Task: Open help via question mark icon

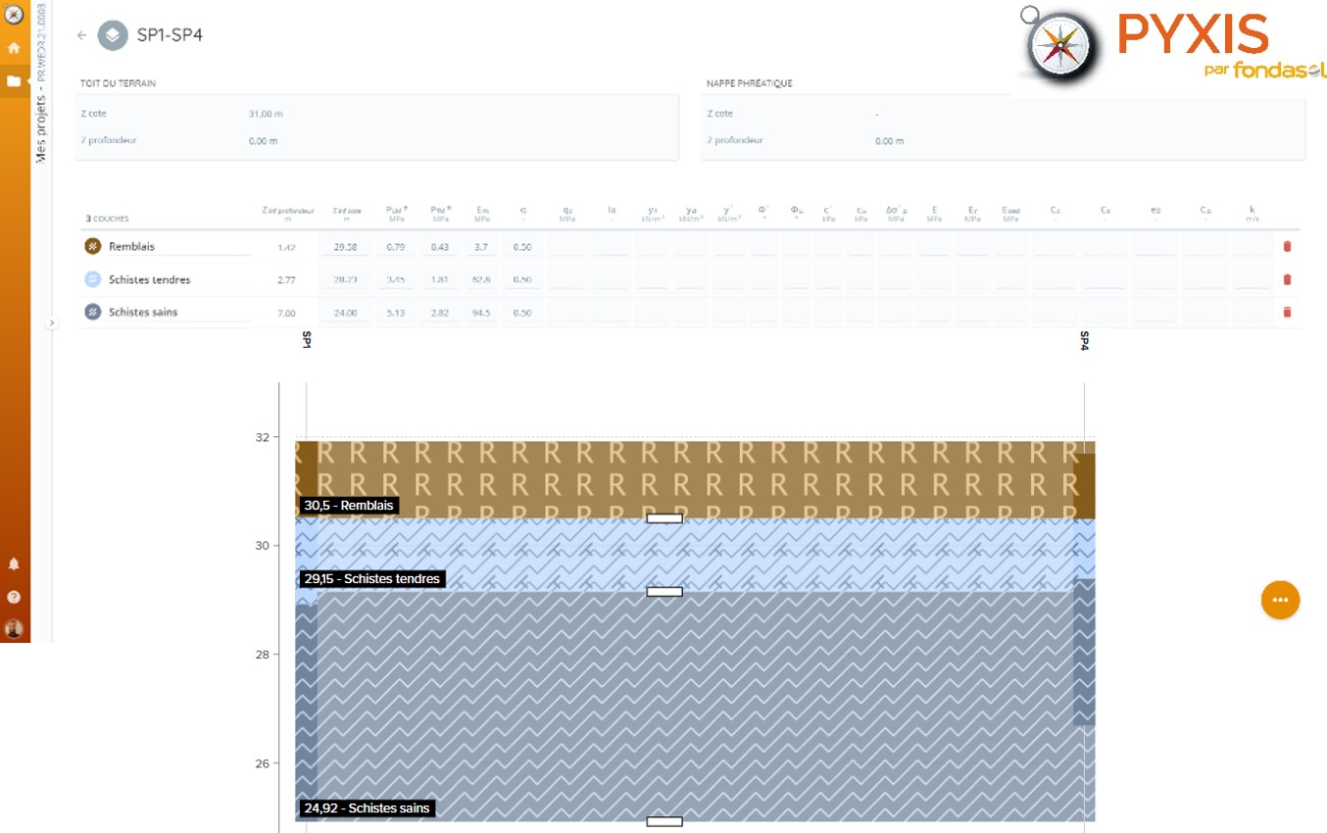Action: [x=14, y=597]
